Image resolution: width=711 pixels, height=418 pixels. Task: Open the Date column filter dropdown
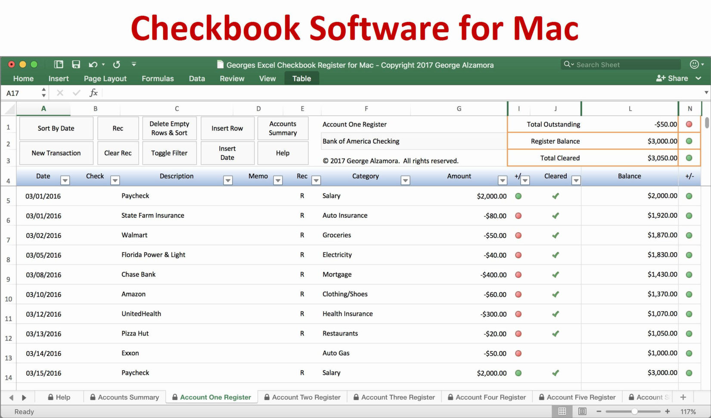(65, 180)
